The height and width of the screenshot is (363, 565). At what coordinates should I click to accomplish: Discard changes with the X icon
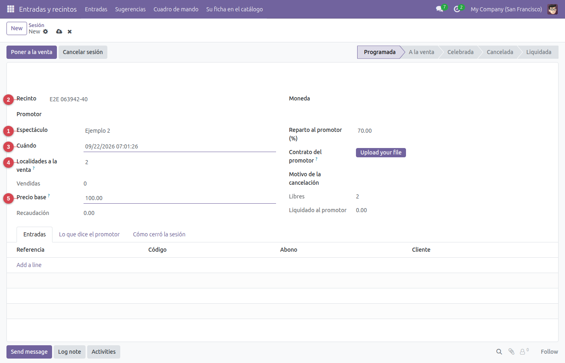(x=70, y=31)
